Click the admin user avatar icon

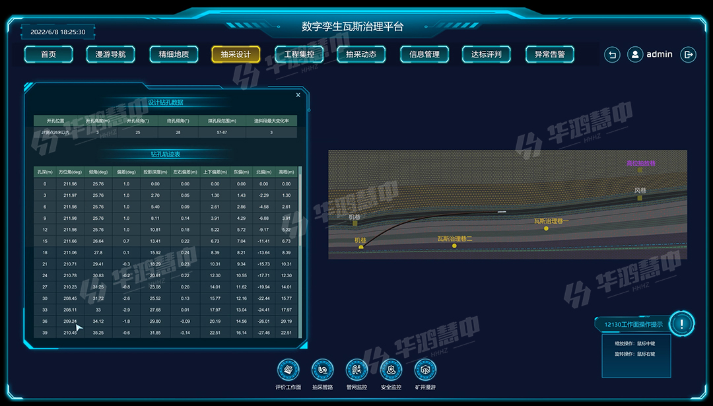[635, 55]
